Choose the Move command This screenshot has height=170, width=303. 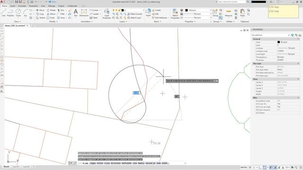click(40, 10)
